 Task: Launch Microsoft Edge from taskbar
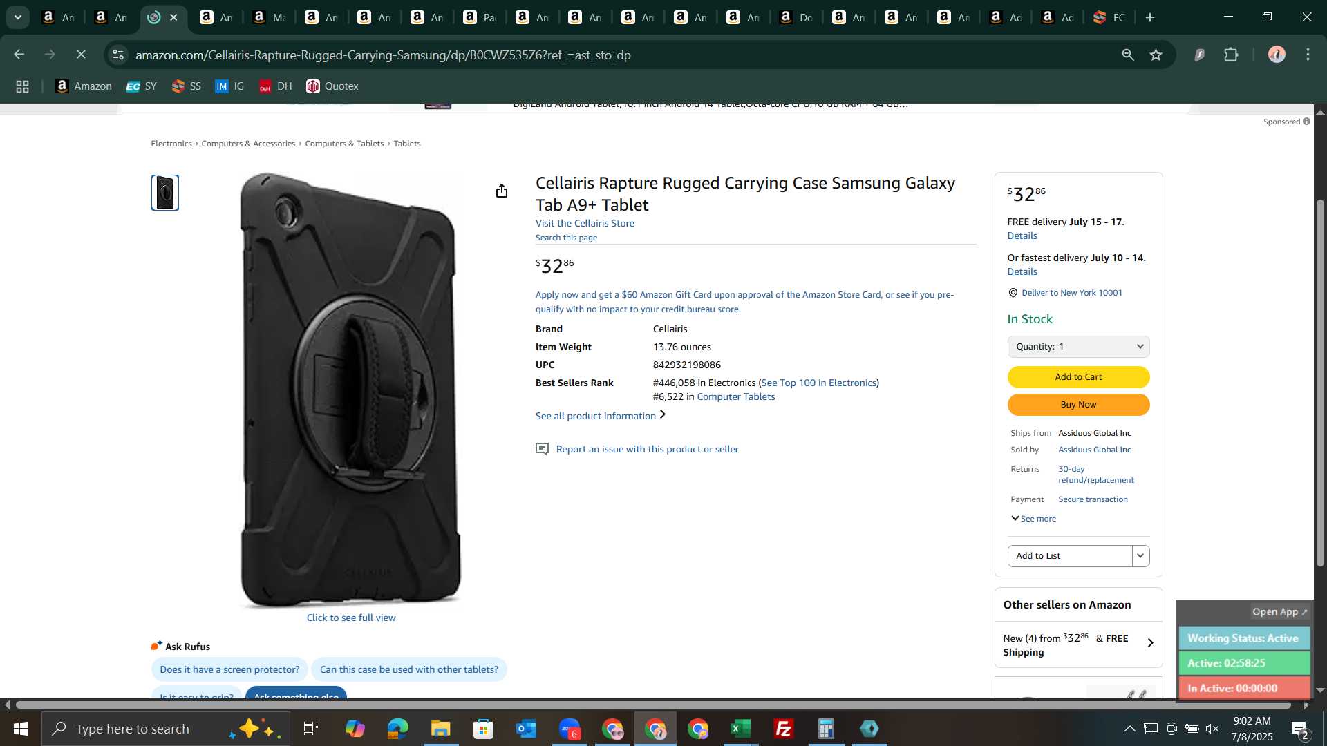tap(397, 729)
